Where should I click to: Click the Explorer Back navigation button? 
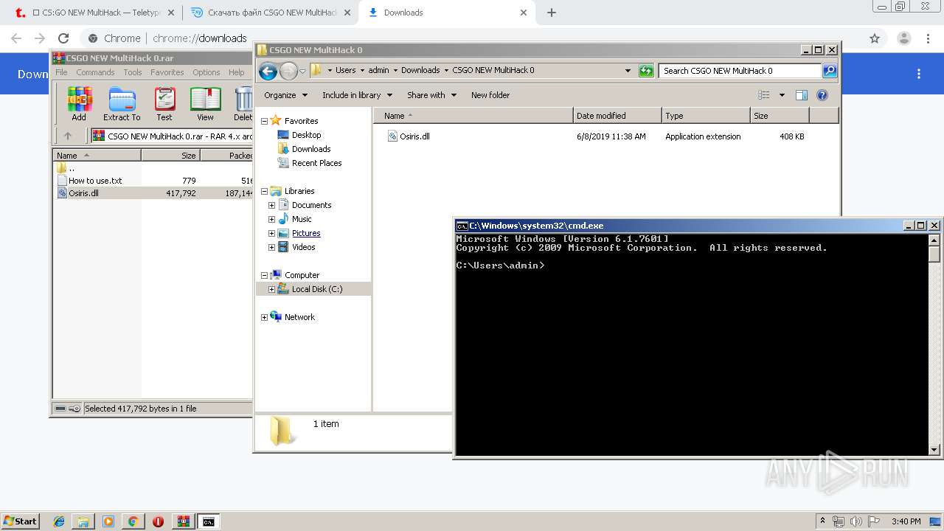268,71
